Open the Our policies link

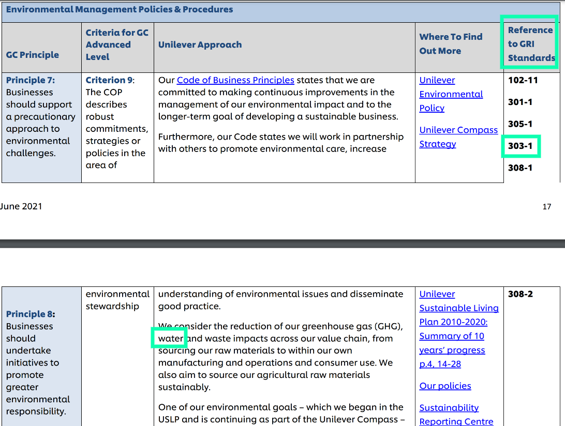pyautogui.click(x=445, y=386)
